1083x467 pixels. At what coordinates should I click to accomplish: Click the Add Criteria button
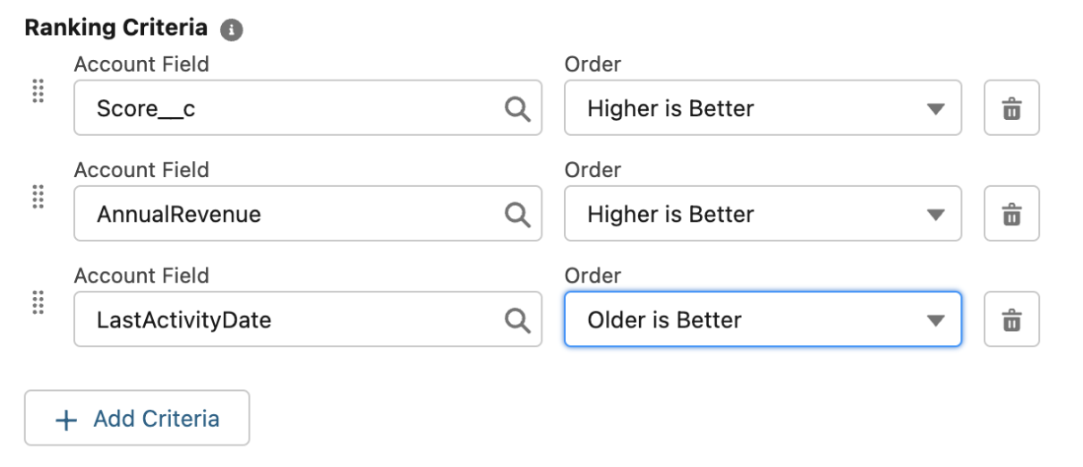pos(137,419)
